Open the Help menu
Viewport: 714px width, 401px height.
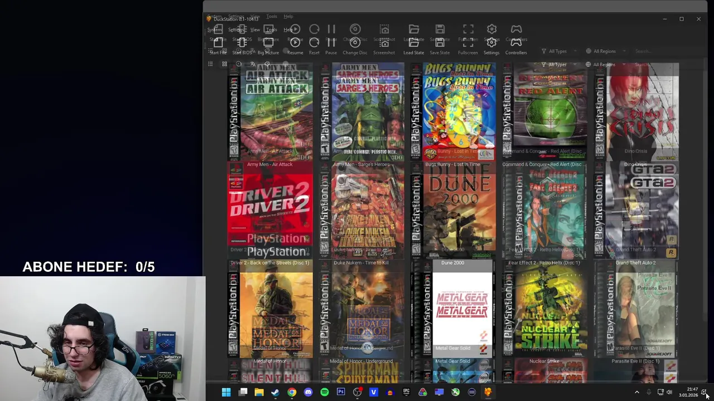pos(288,30)
